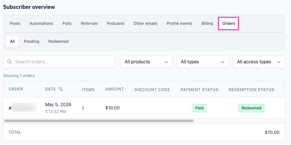Image resolution: width=291 pixels, height=145 pixels.
Task: Click the DATE column header
Action: pos(50,89)
